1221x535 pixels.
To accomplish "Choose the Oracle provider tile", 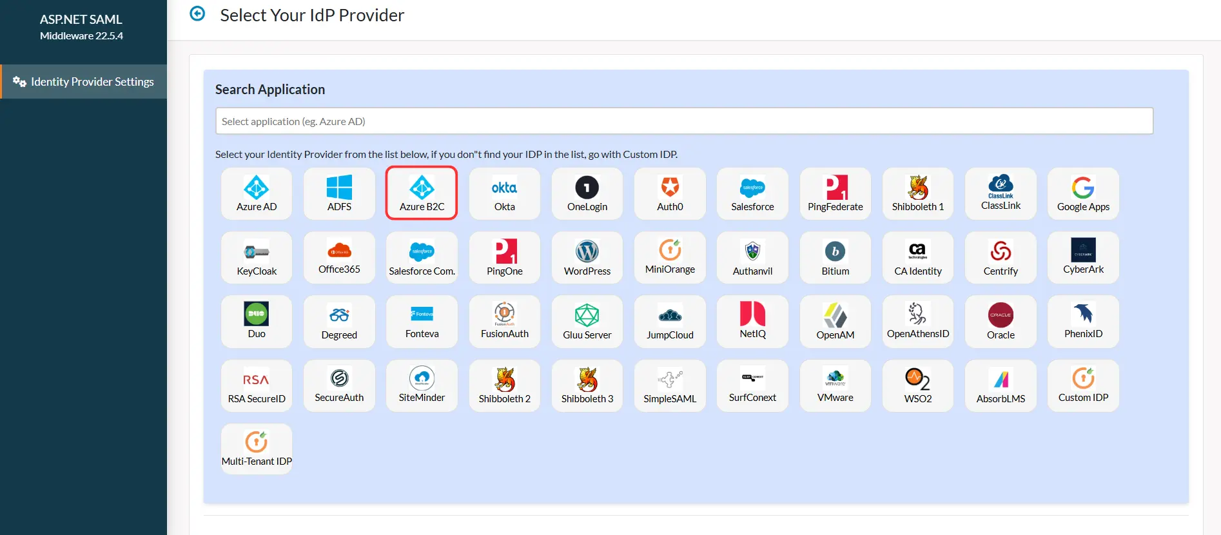I will tap(1001, 321).
